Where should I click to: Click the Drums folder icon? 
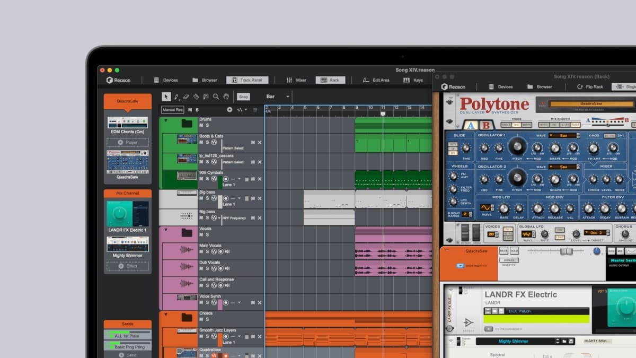[187, 124]
